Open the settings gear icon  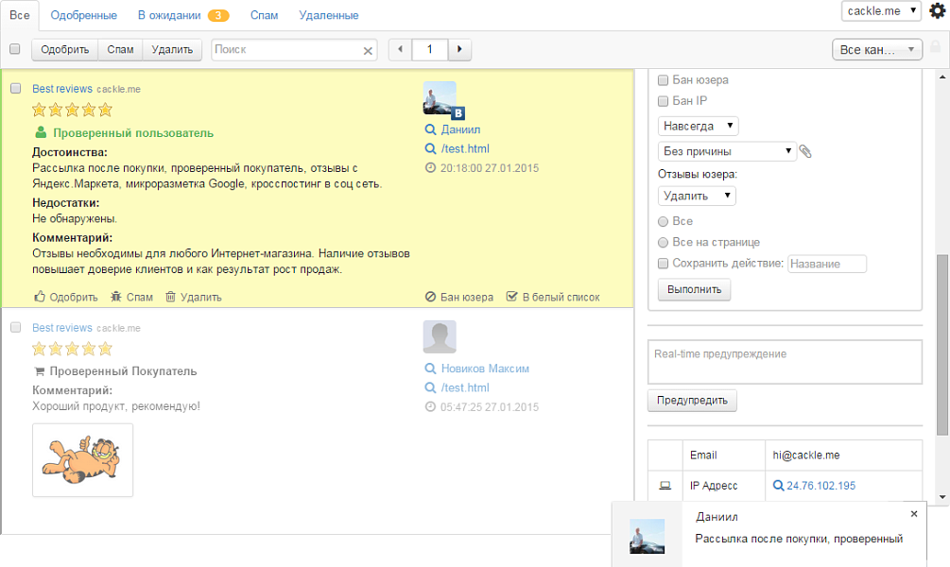pyautogui.click(x=937, y=11)
